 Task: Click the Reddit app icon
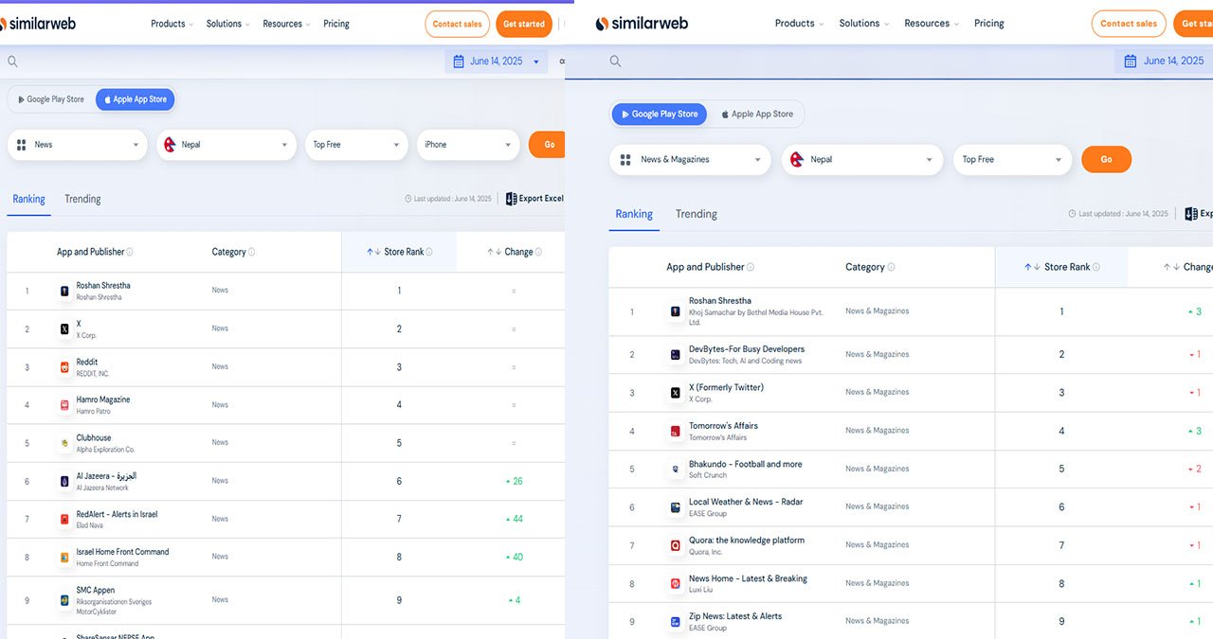point(64,367)
